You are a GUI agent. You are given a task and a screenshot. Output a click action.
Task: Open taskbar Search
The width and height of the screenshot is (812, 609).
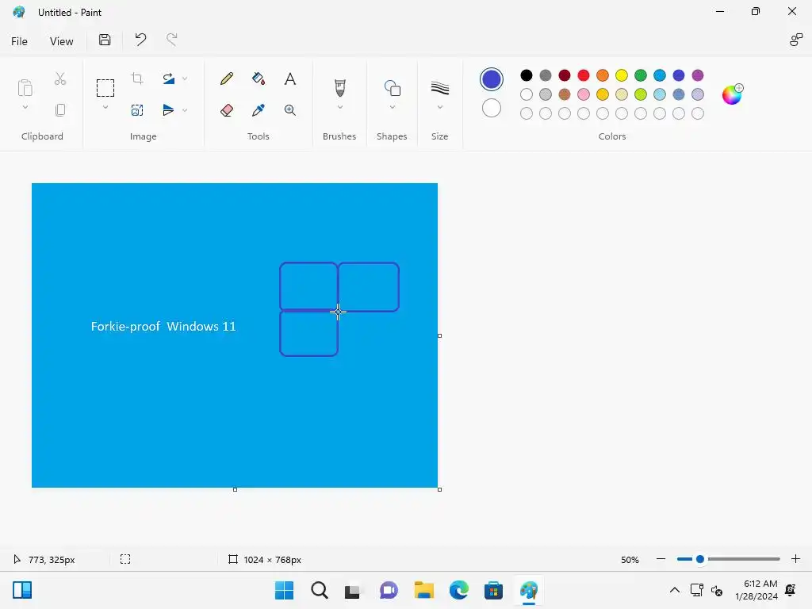click(x=319, y=590)
